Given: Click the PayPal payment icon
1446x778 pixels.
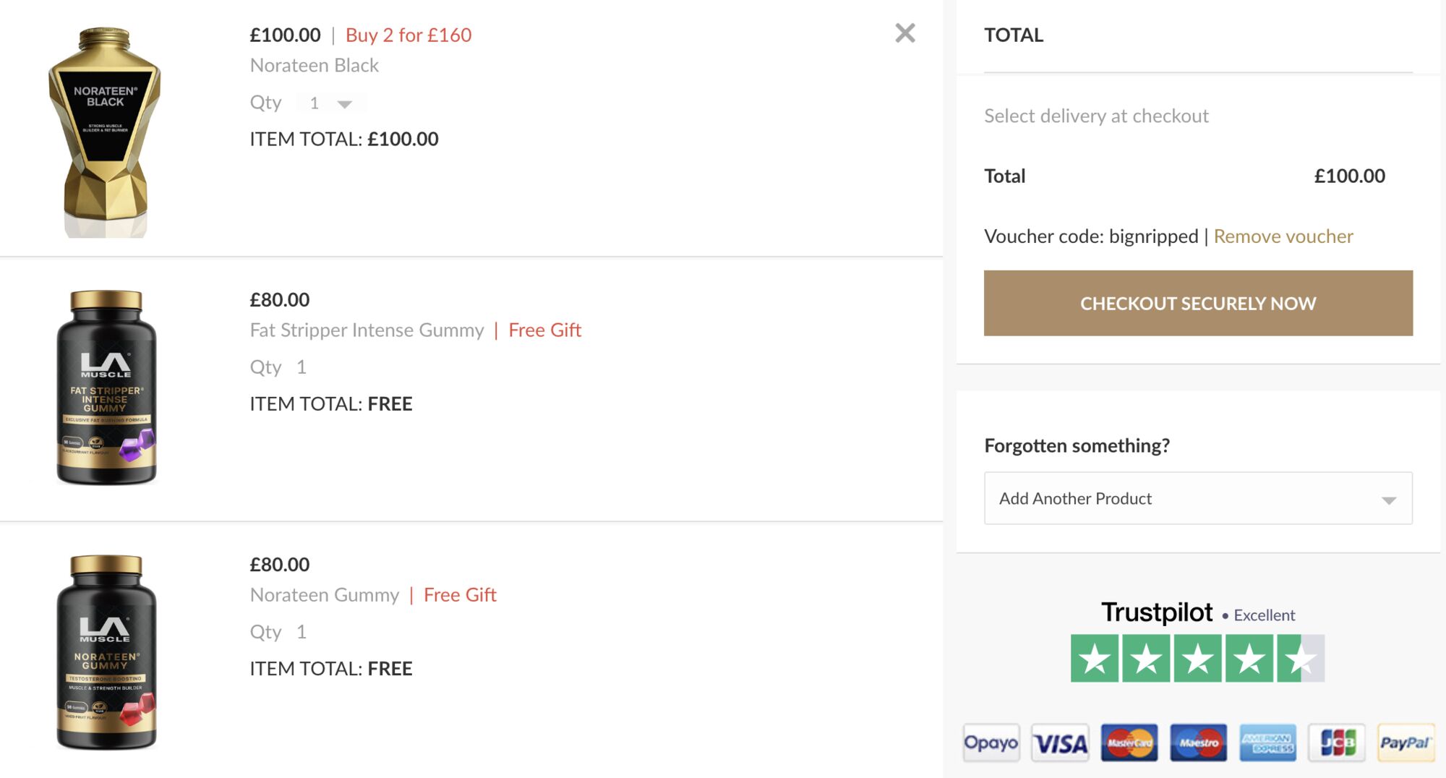Looking at the screenshot, I should [1406, 743].
